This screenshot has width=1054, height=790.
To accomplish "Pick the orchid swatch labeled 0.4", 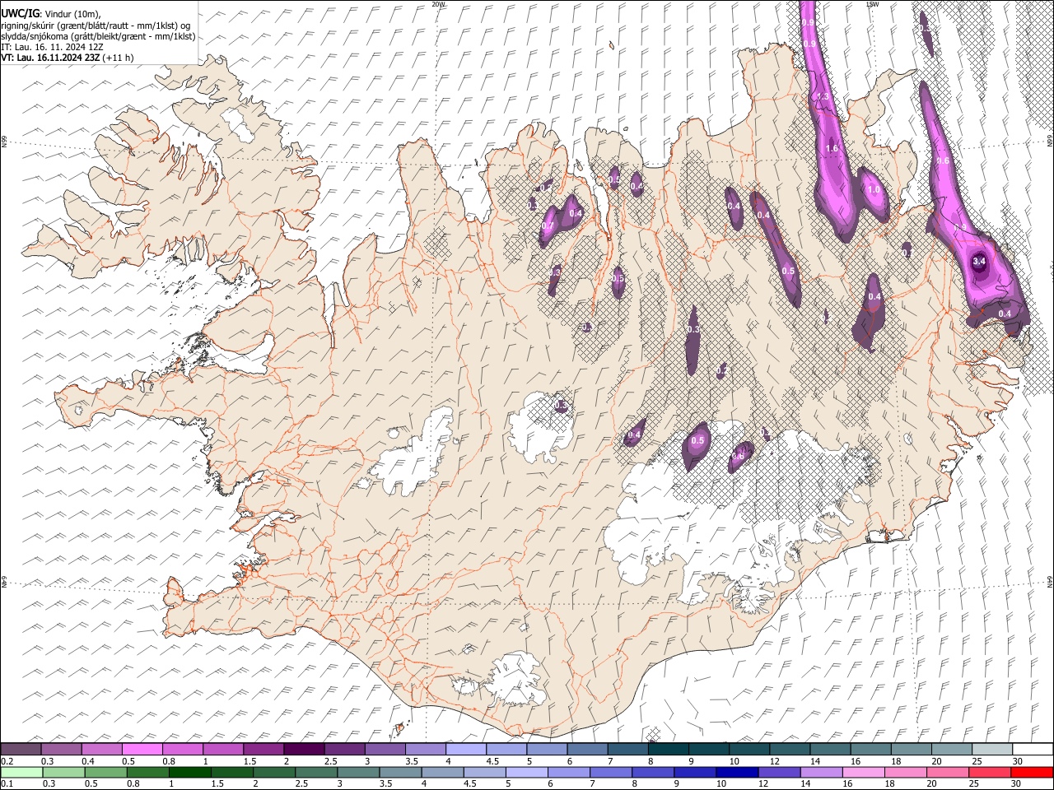I will coord(102,749).
